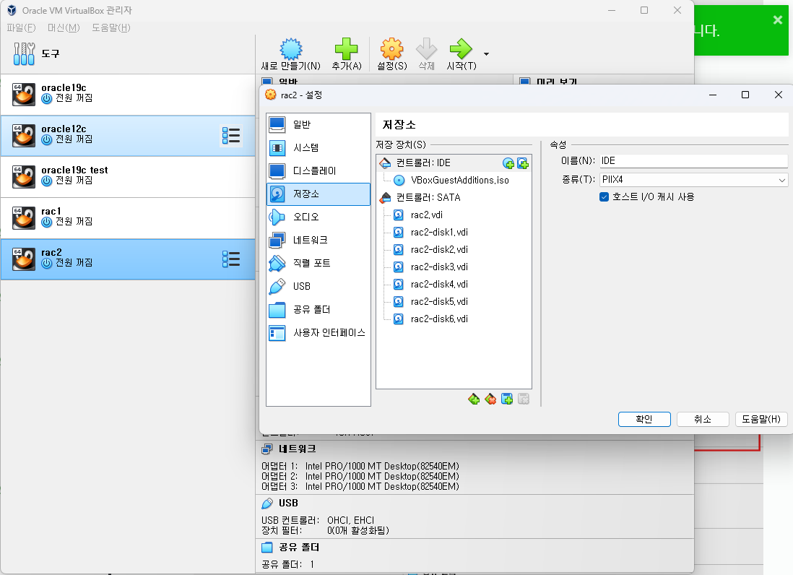The height and width of the screenshot is (575, 793).
Task: Switch to 오디오 settings category
Action: [x=318, y=217]
